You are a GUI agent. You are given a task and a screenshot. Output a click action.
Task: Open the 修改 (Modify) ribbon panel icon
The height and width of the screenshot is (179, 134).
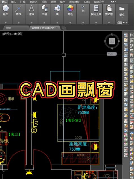point(19,8)
